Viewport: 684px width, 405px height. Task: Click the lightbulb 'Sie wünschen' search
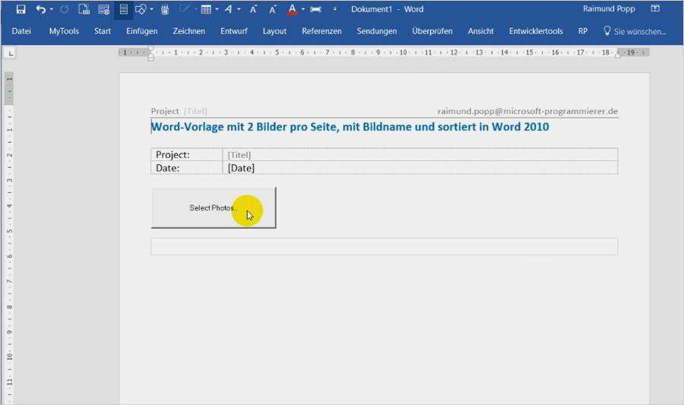pos(634,31)
